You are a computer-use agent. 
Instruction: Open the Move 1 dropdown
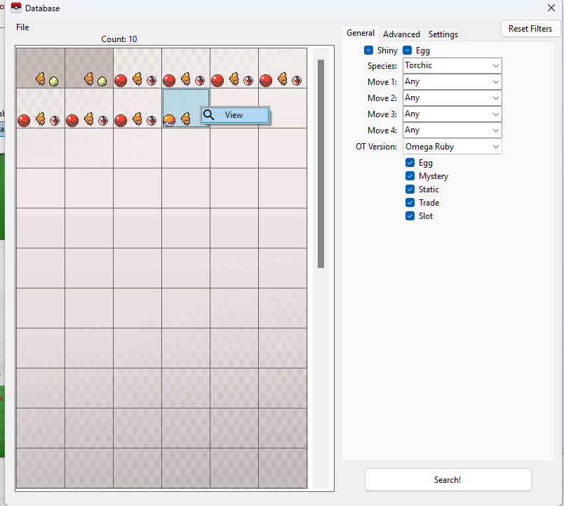[452, 82]
